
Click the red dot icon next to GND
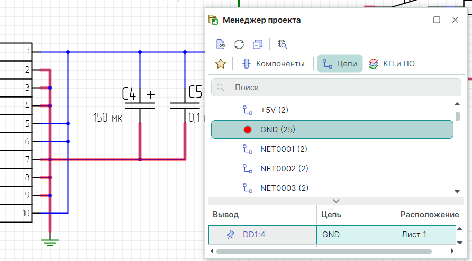pyautogui.click(x=248, y=130)
